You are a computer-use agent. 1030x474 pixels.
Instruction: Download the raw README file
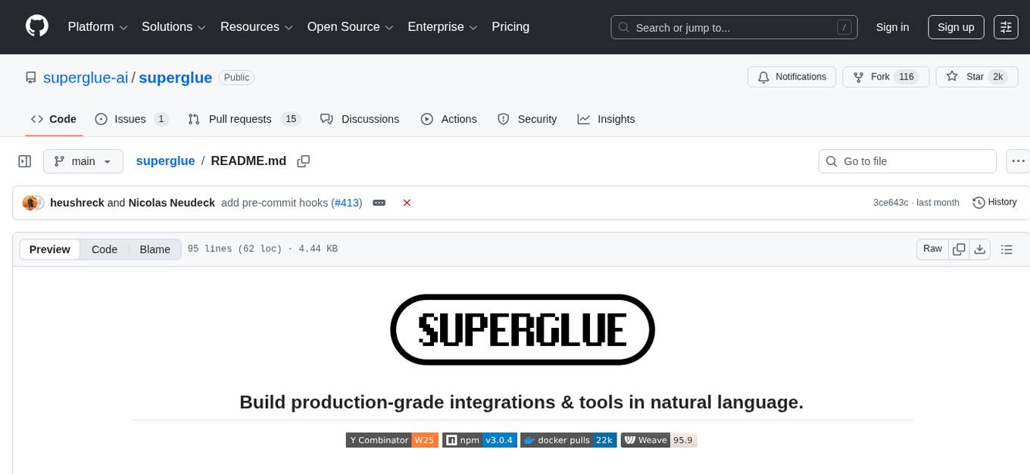[980, 248]
